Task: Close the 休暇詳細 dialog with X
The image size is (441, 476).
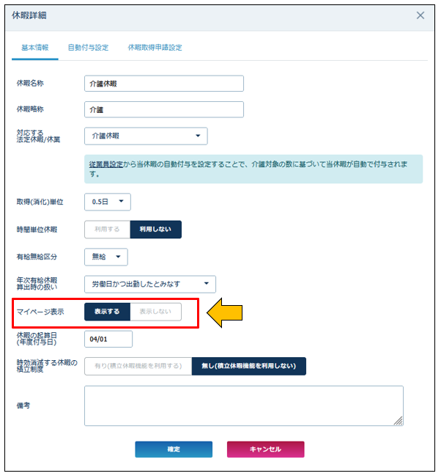Action: 420,15
